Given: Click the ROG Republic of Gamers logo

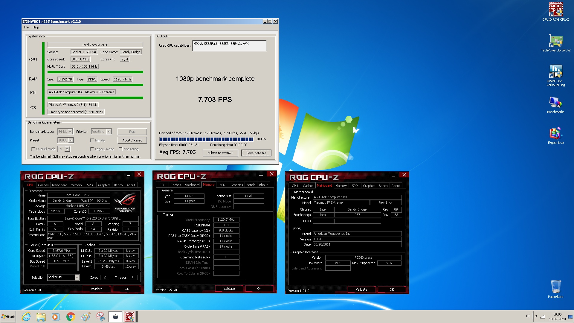Looking at the screenshot, I should click(125, 203).
